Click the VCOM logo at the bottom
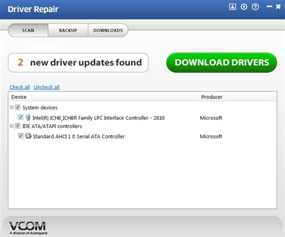 (28, 227)
